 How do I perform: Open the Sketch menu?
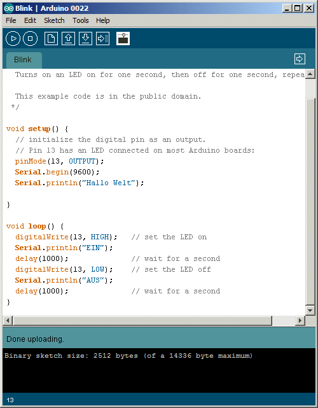coord(54,20)
